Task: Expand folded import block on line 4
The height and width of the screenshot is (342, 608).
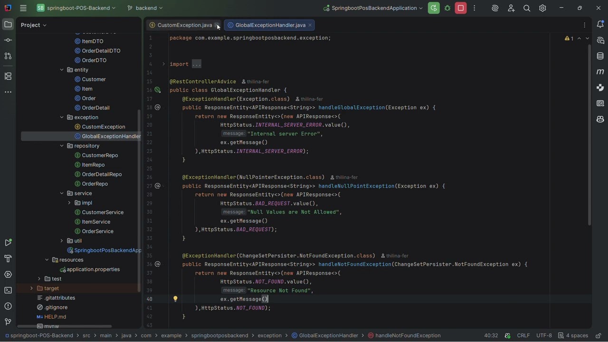Action: (x=163, y=64)
